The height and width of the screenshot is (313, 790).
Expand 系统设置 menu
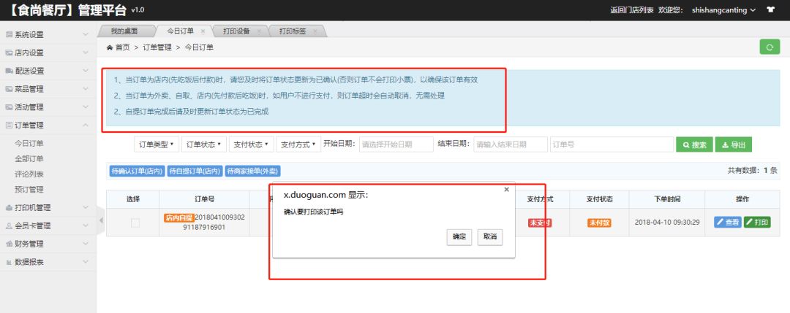pos(48,35)
